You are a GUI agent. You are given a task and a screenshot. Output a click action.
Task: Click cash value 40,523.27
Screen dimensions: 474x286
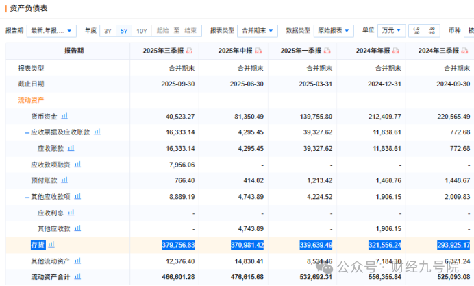point(180,117)
